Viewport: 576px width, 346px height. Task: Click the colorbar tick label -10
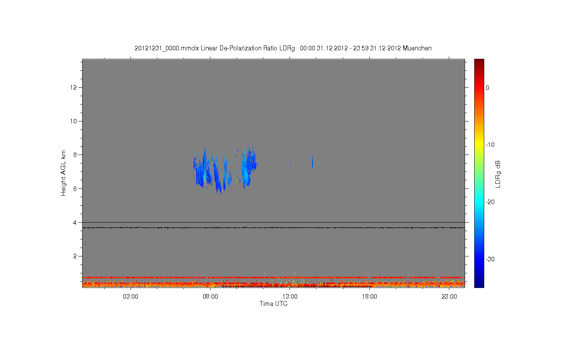tap(490, 145)
